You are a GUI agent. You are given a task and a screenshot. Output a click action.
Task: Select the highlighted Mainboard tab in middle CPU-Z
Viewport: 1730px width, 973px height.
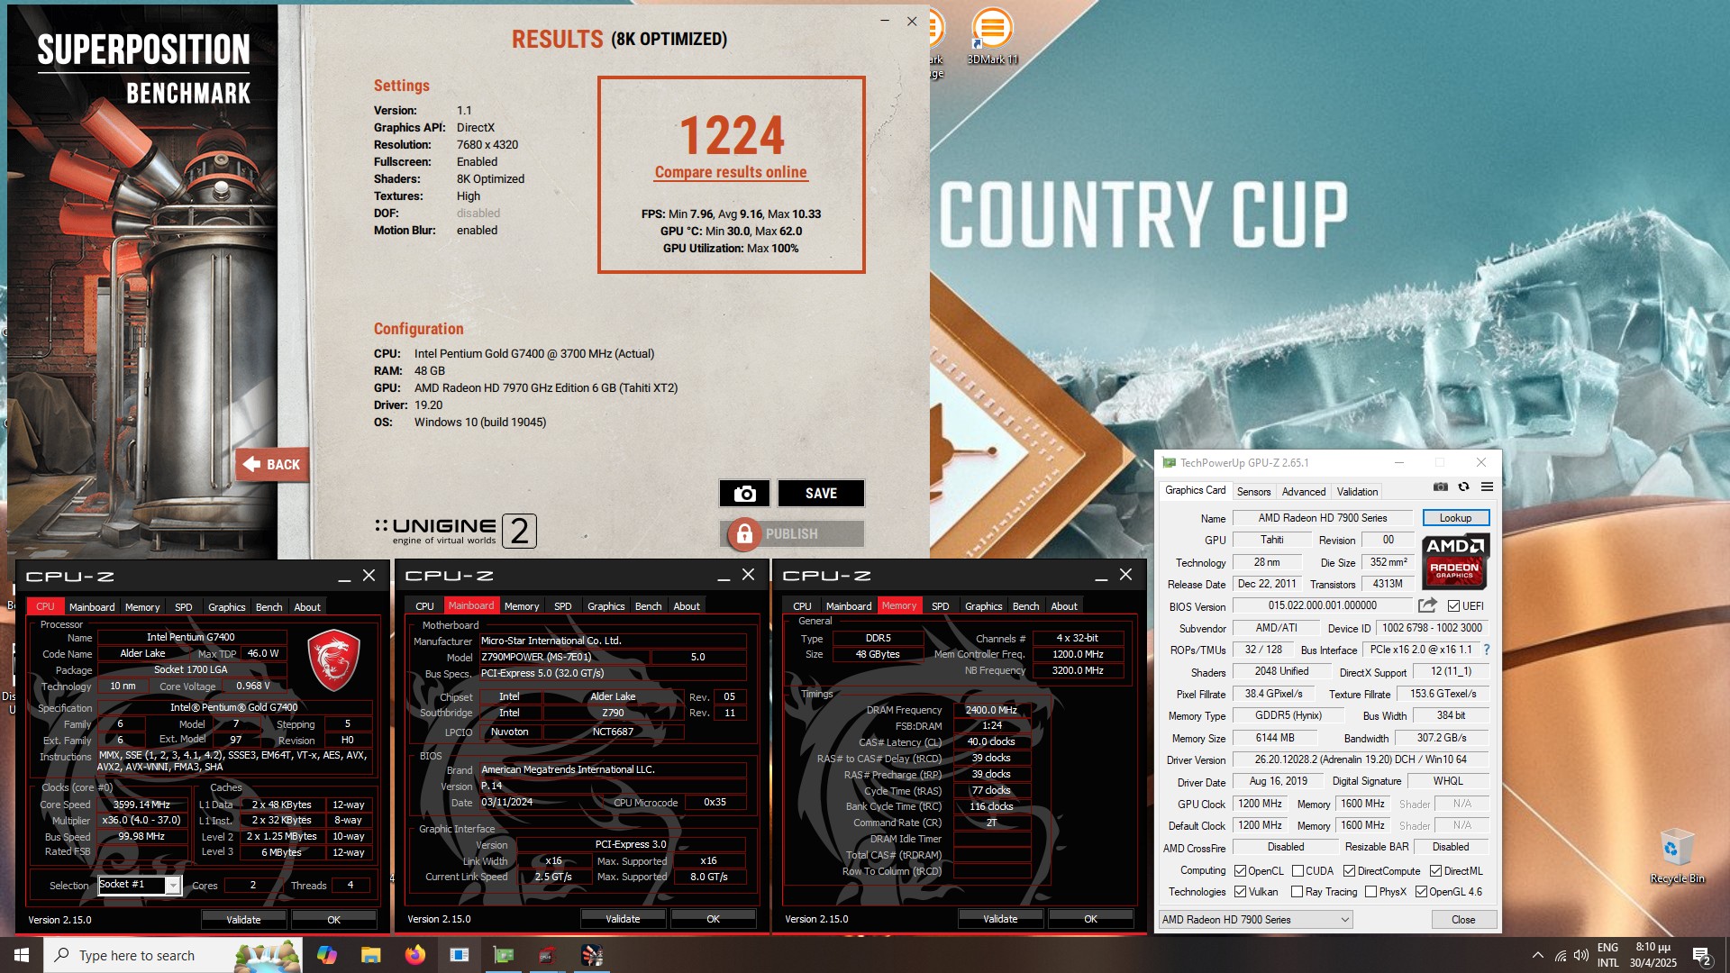(471, 606)
